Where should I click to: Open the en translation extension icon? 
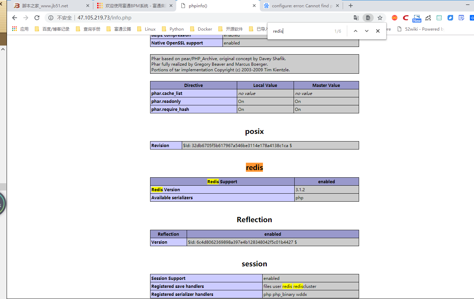click(429, 18)
